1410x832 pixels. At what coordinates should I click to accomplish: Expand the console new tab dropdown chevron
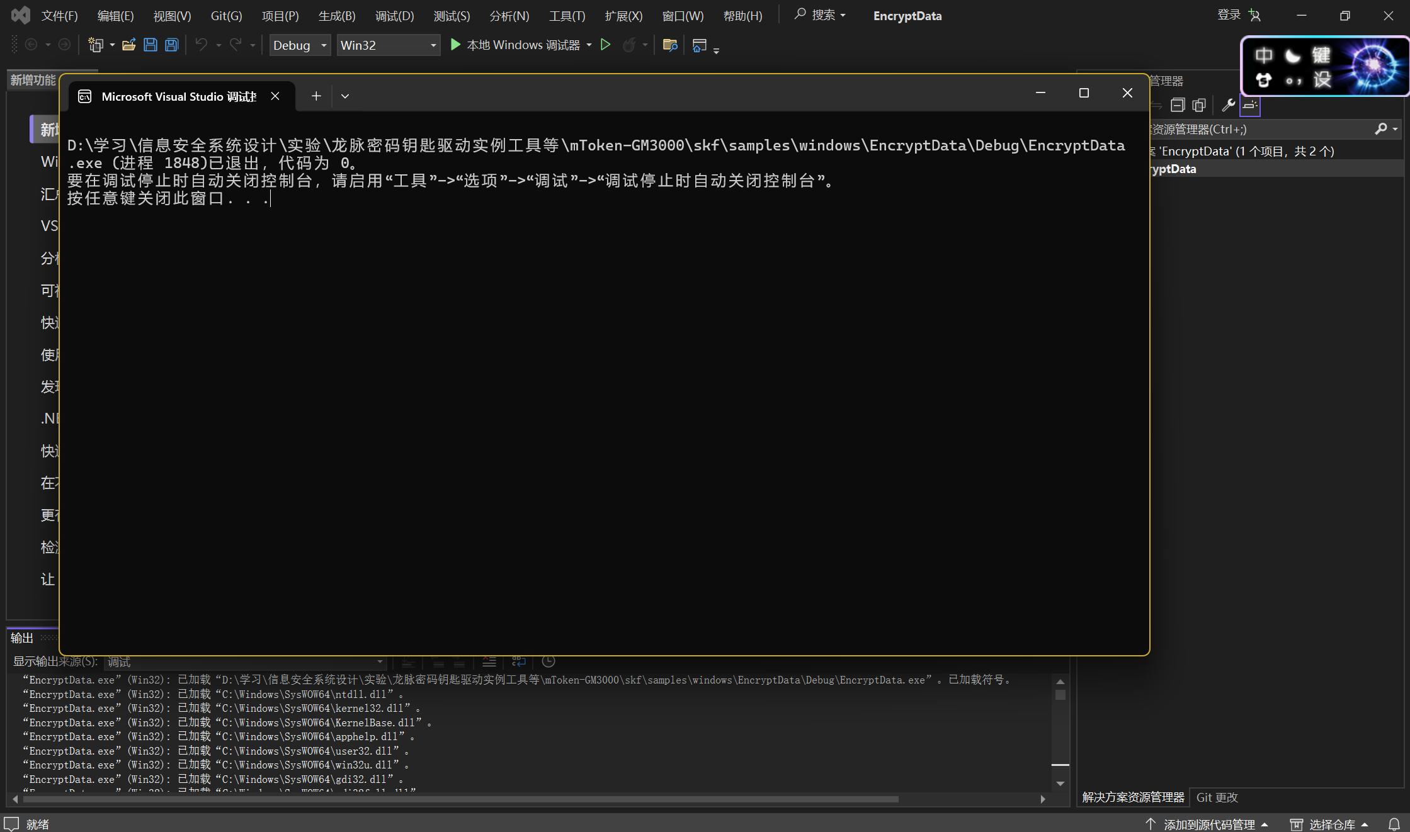[x=344, y=96]
